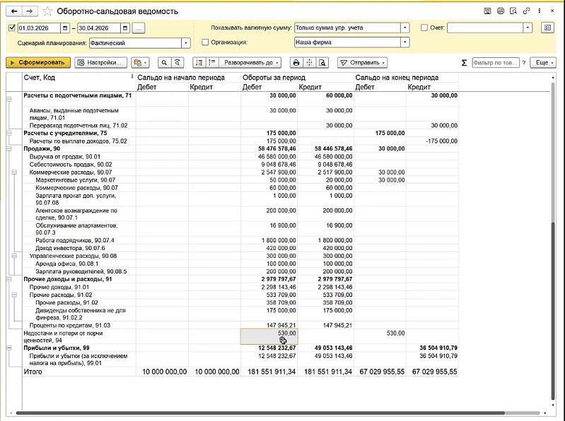Open the Счет field dropdown arrow
This screenshot has height=421, width=565.
[528, 28]
